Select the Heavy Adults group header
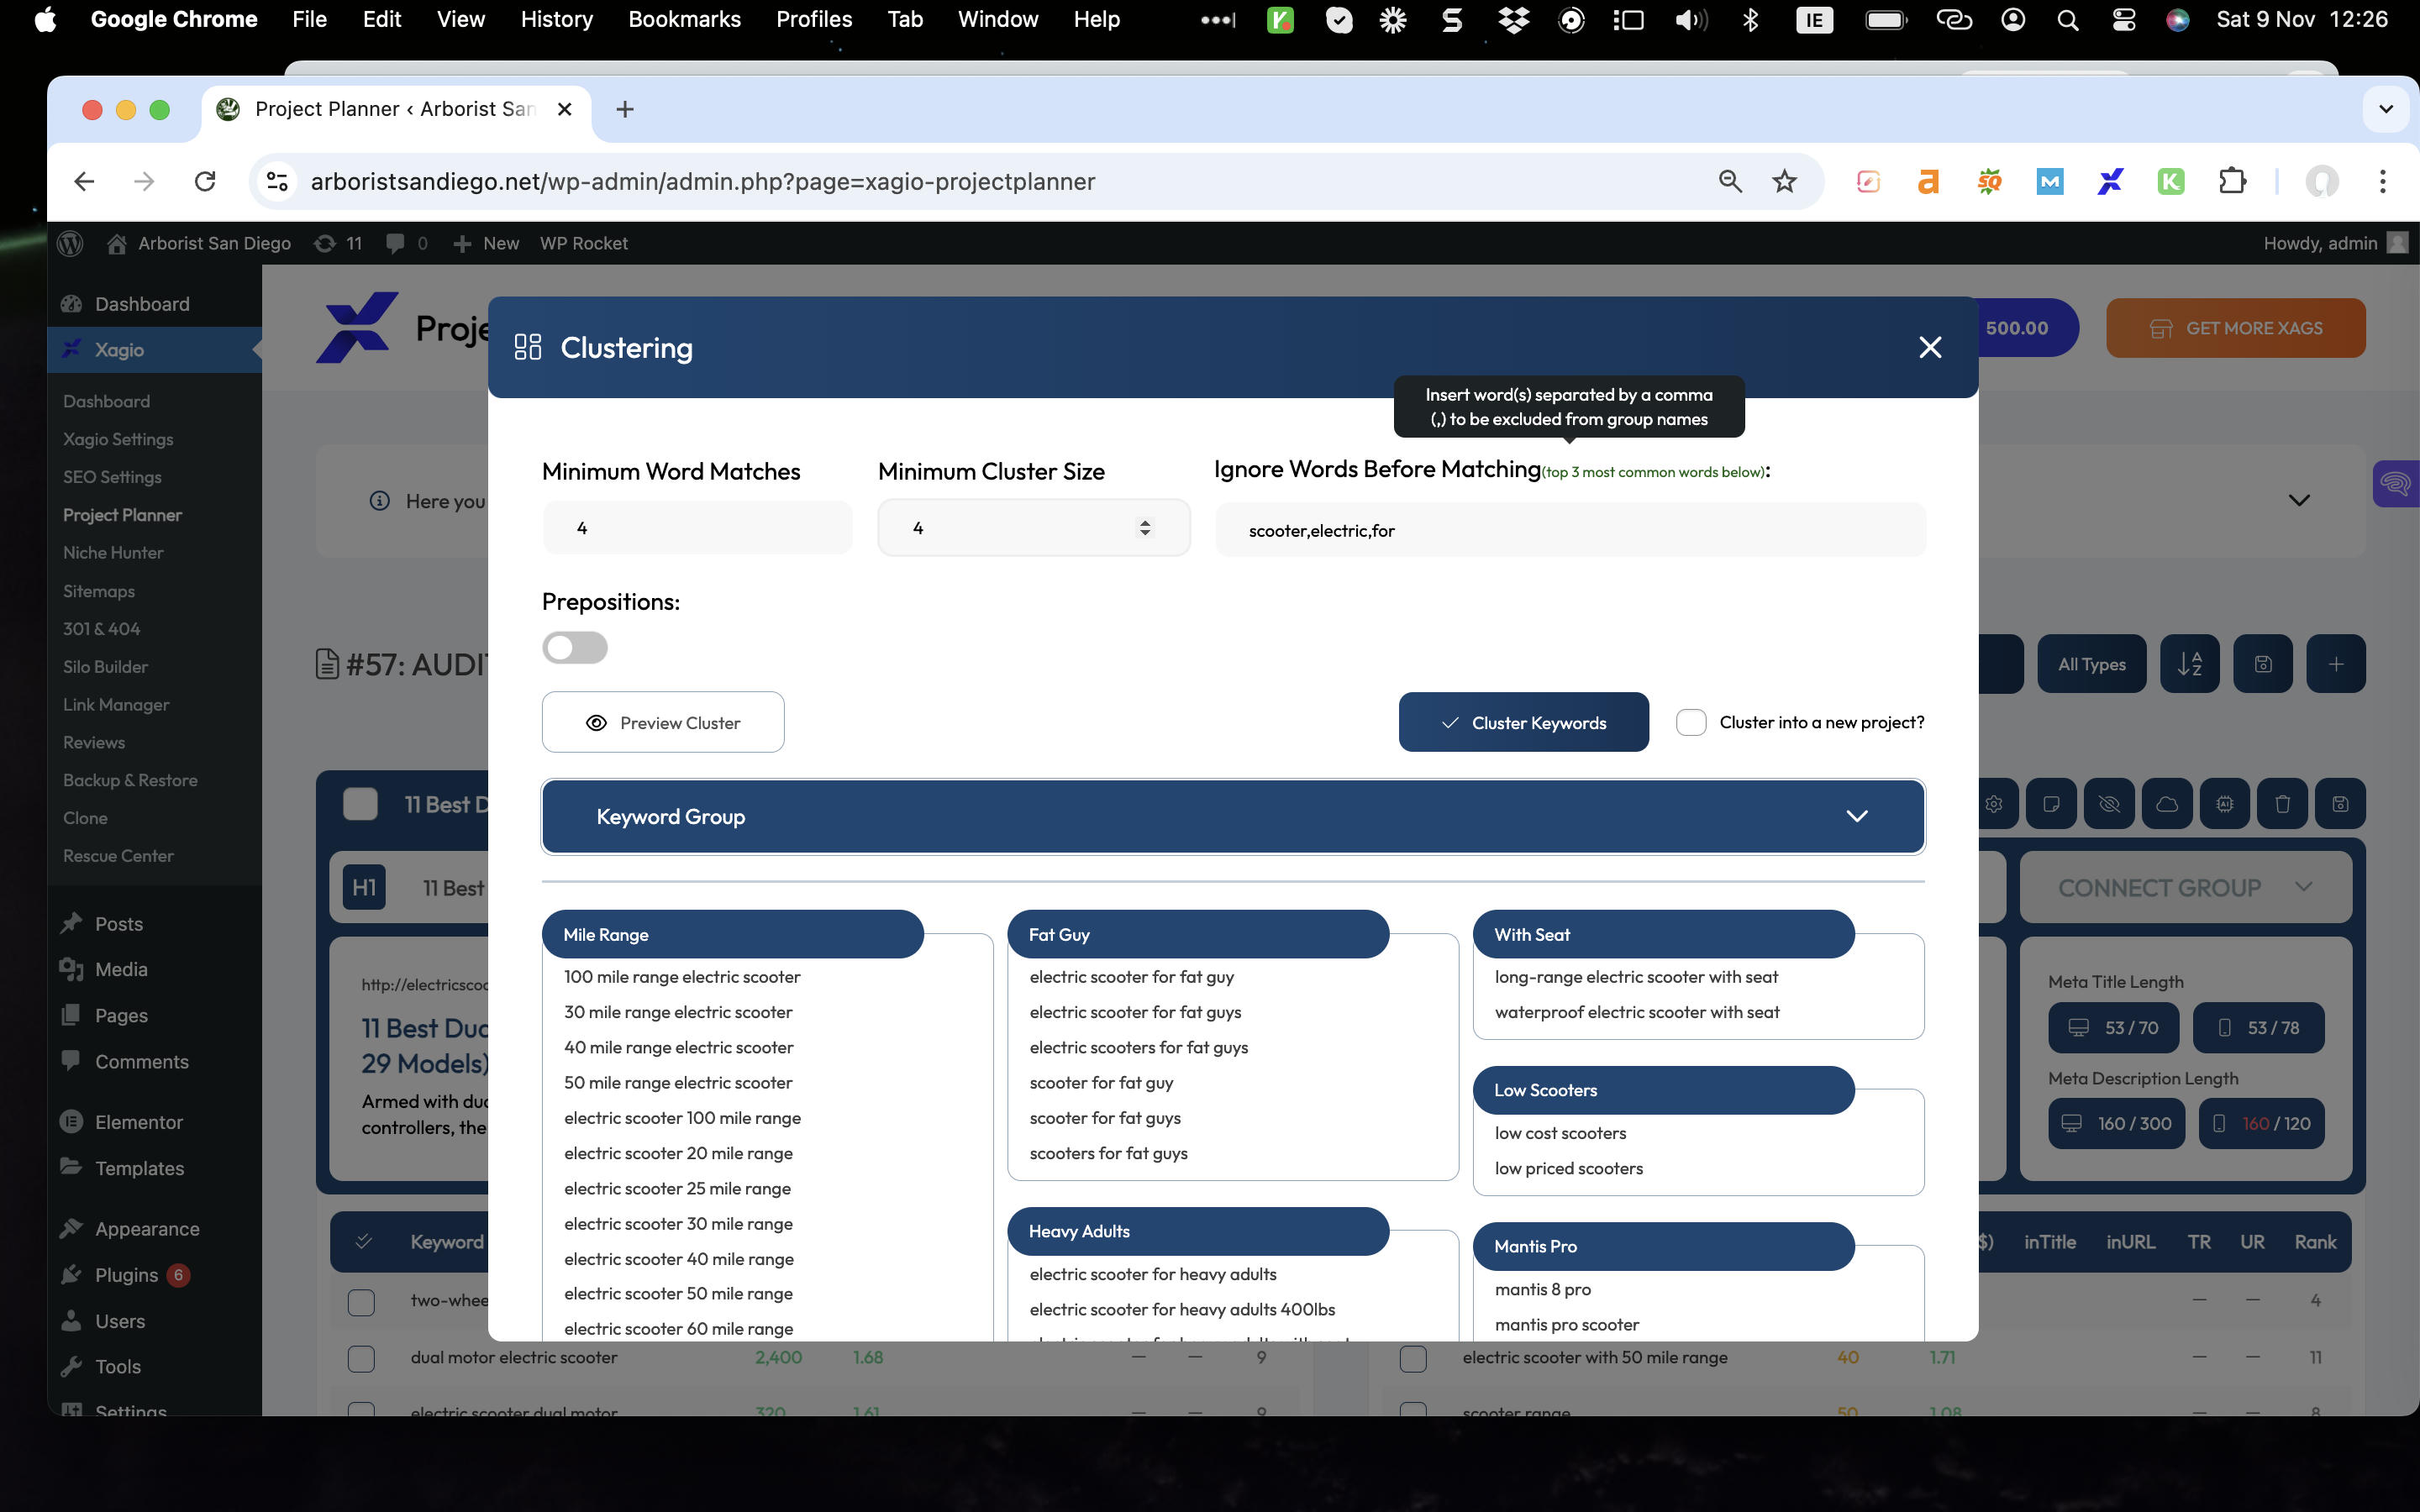 tap(1198, 1231)
